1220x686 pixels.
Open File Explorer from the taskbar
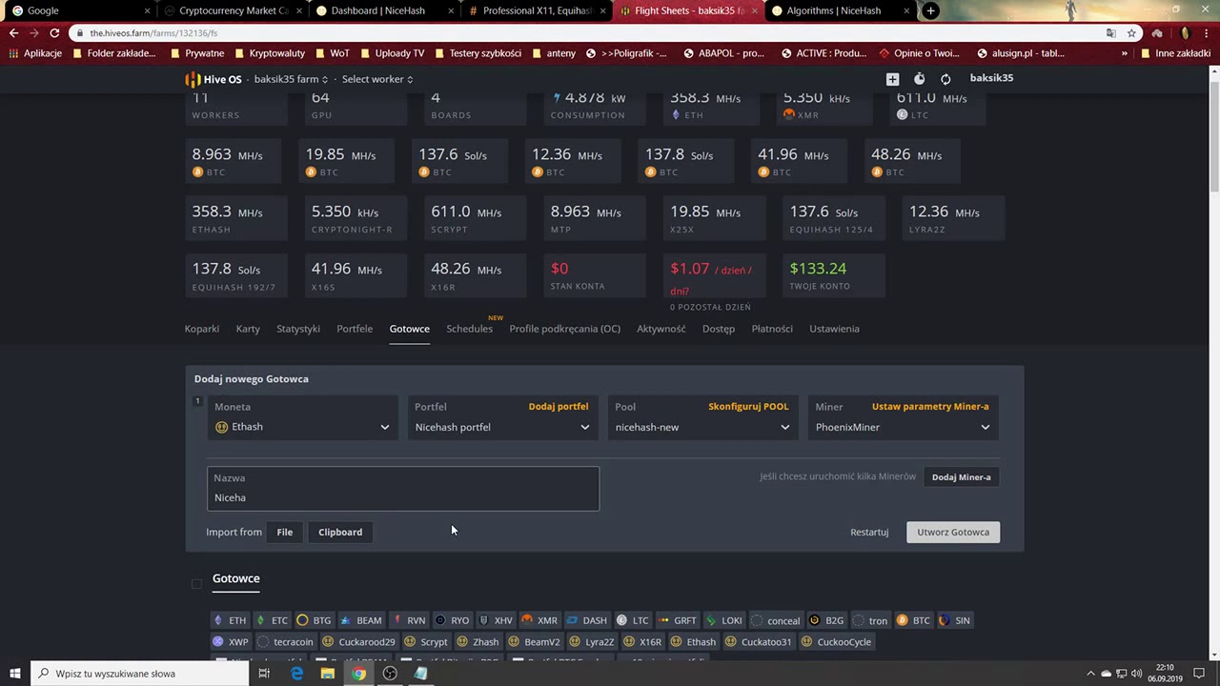[x=327, y=674]
